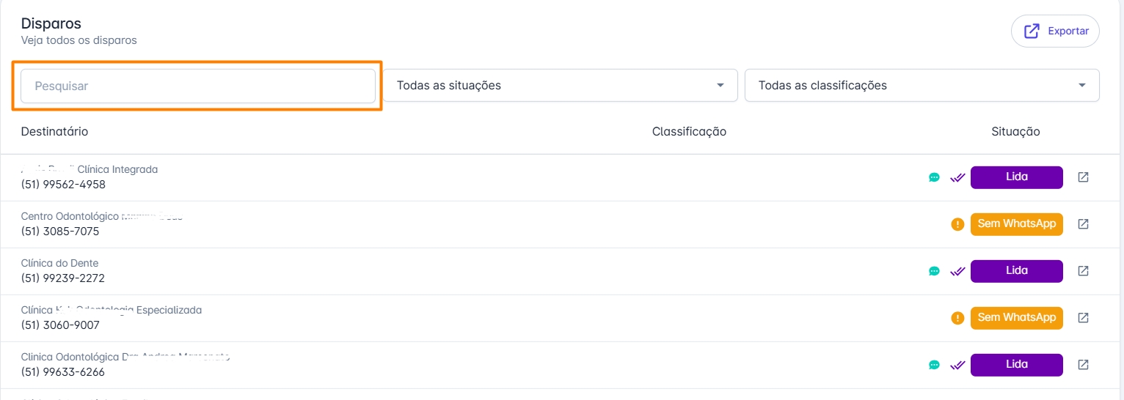1124x400 pixels.
Task: Click the Destinatário column header
Action: (55, 132)
